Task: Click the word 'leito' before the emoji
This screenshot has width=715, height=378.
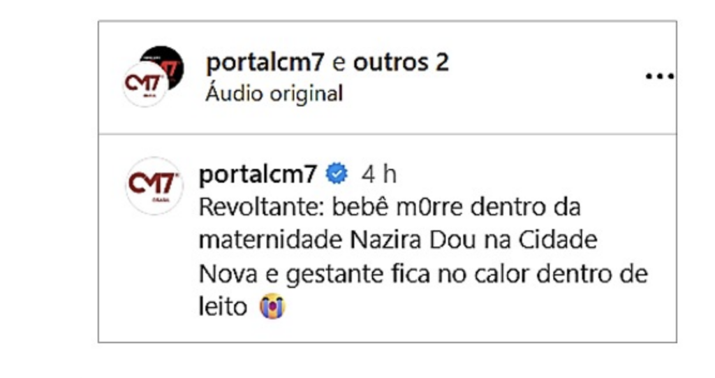Action: pyautogui.click(x=223, y=306)
